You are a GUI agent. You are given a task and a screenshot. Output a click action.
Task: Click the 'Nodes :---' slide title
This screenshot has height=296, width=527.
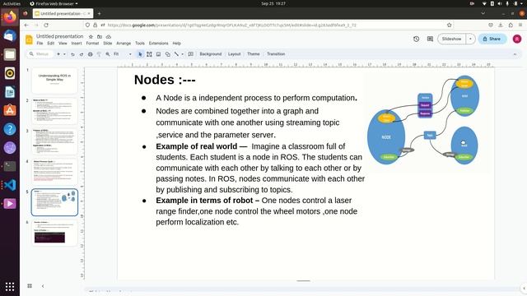click(165, 80)
